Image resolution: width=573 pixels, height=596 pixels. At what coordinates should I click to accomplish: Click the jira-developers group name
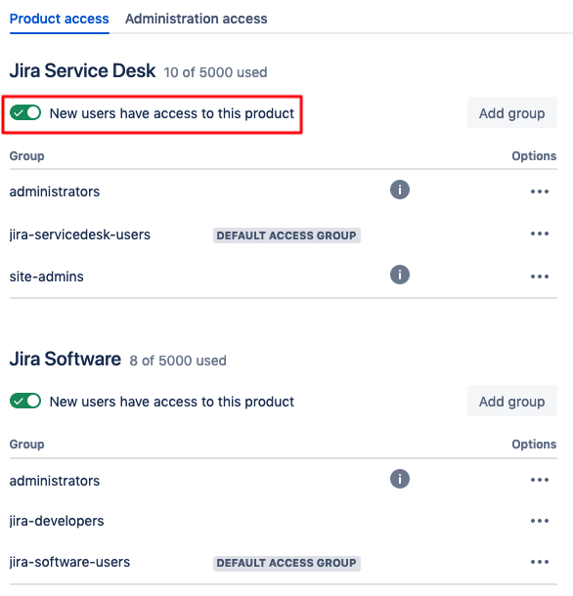[x=57, y=521]
